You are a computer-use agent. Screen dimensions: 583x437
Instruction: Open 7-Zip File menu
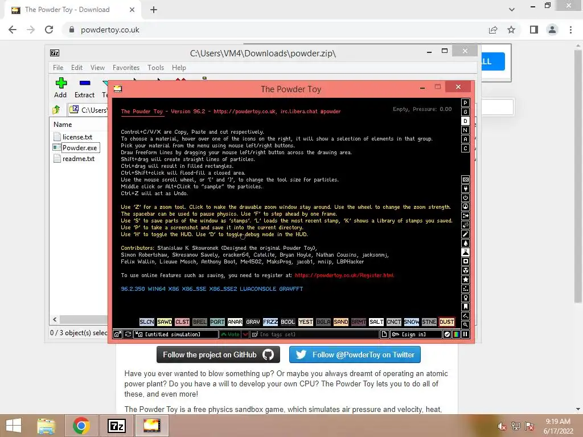[58, 68]
